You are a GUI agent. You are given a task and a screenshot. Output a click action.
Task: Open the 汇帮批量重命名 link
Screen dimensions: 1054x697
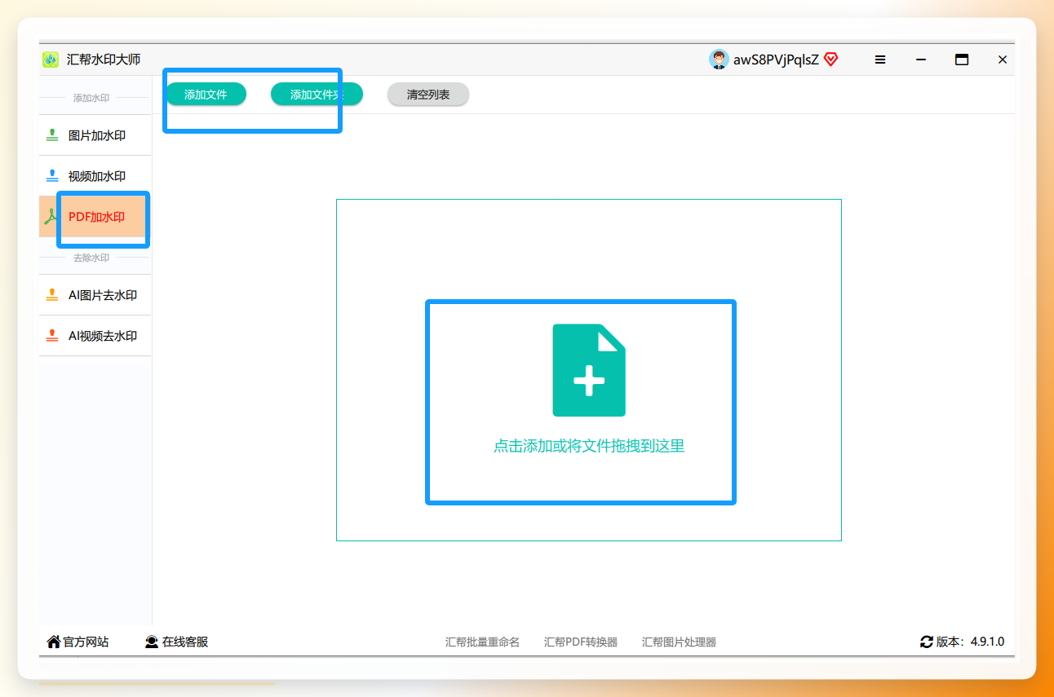pyautogui.click(x=482, y=642)
